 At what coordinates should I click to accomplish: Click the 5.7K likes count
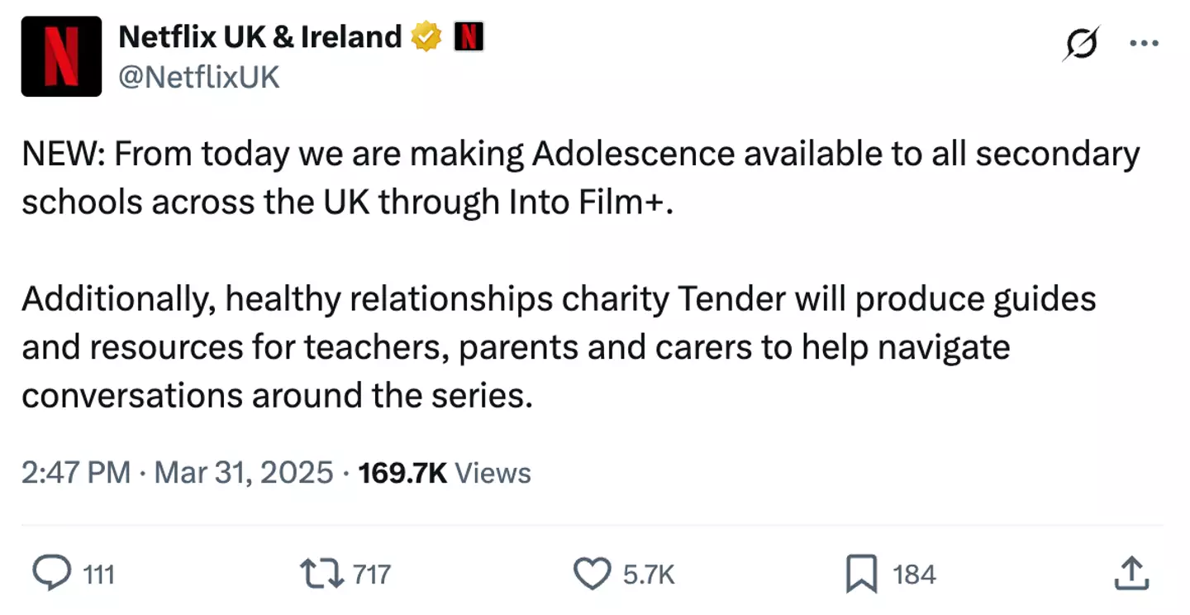[649, 574]
